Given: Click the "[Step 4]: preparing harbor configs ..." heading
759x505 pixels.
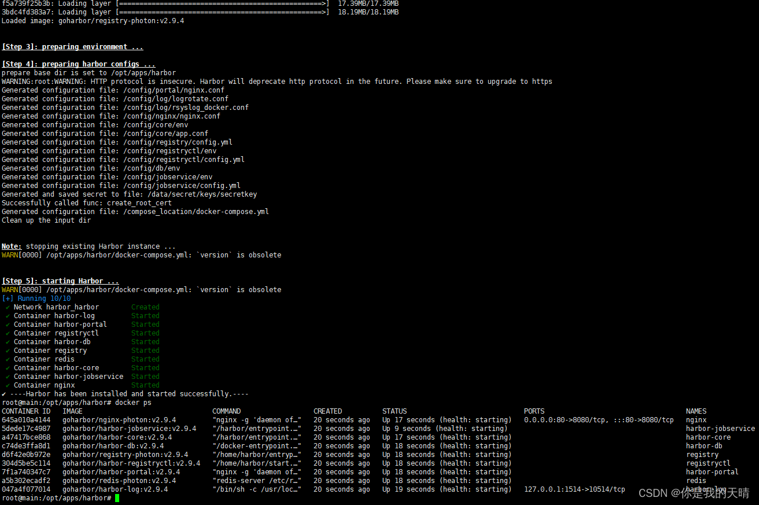Looking at the screenshot, I should (79, 64).
